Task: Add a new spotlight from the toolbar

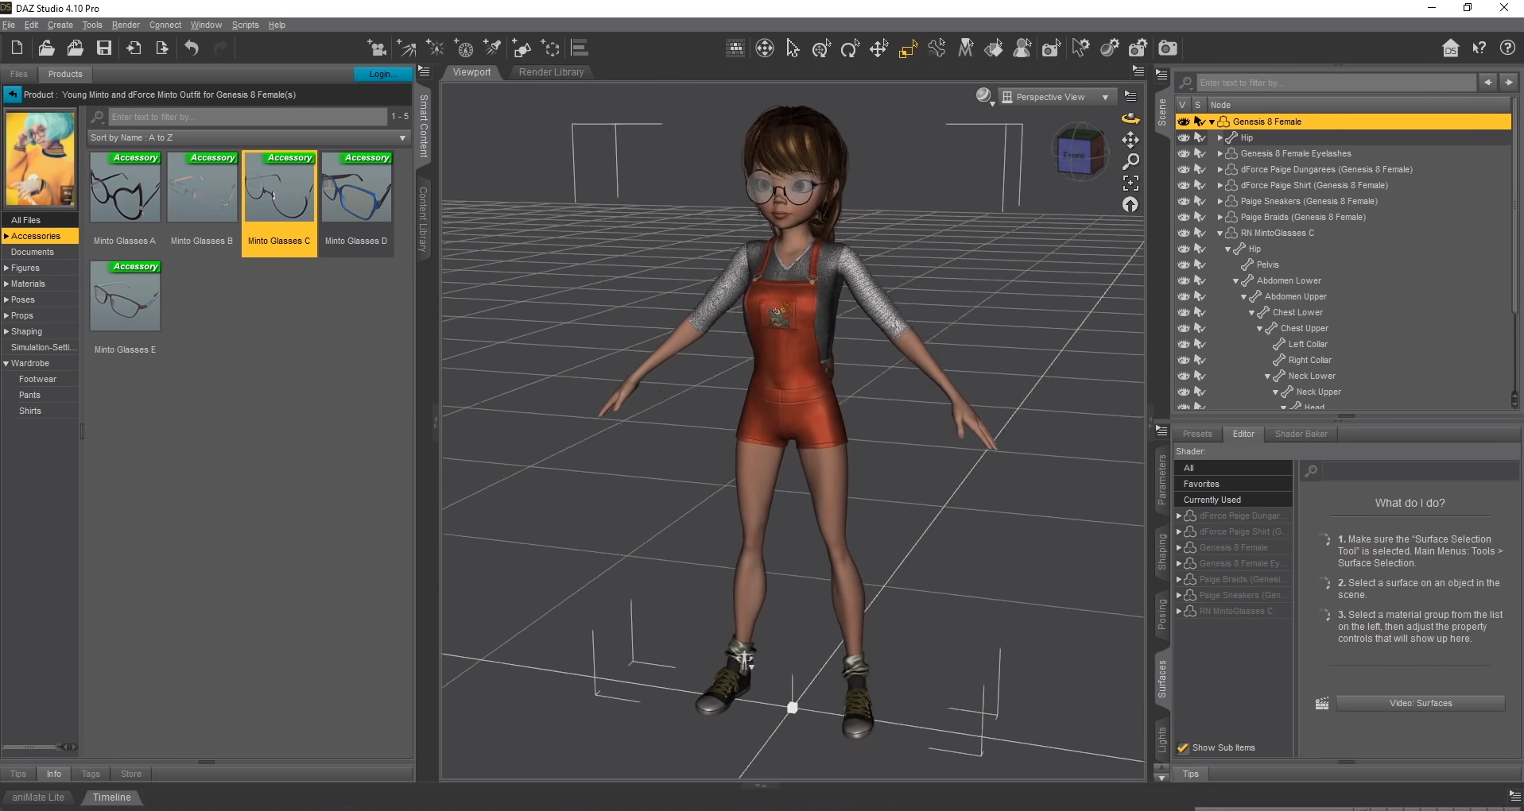Action: click(x=493, y=48)
